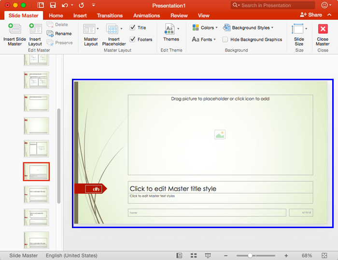
Task: Click the zoom slider handle
Action: pyautogui.click(x=250, y=255)
